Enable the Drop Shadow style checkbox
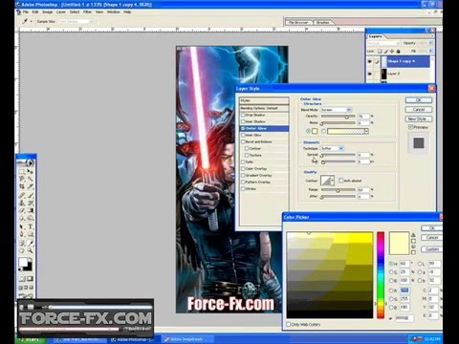The width and height of the screenshot is (459, 344). (x=243, y=115)
